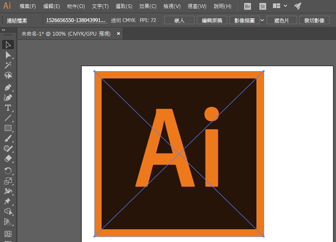Select the Rotate tool

8,171
